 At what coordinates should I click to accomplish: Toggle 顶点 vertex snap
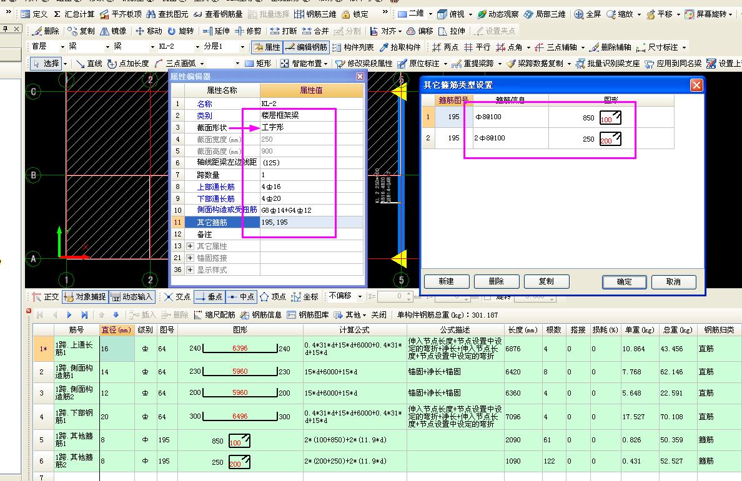click(x=273, y=296)
